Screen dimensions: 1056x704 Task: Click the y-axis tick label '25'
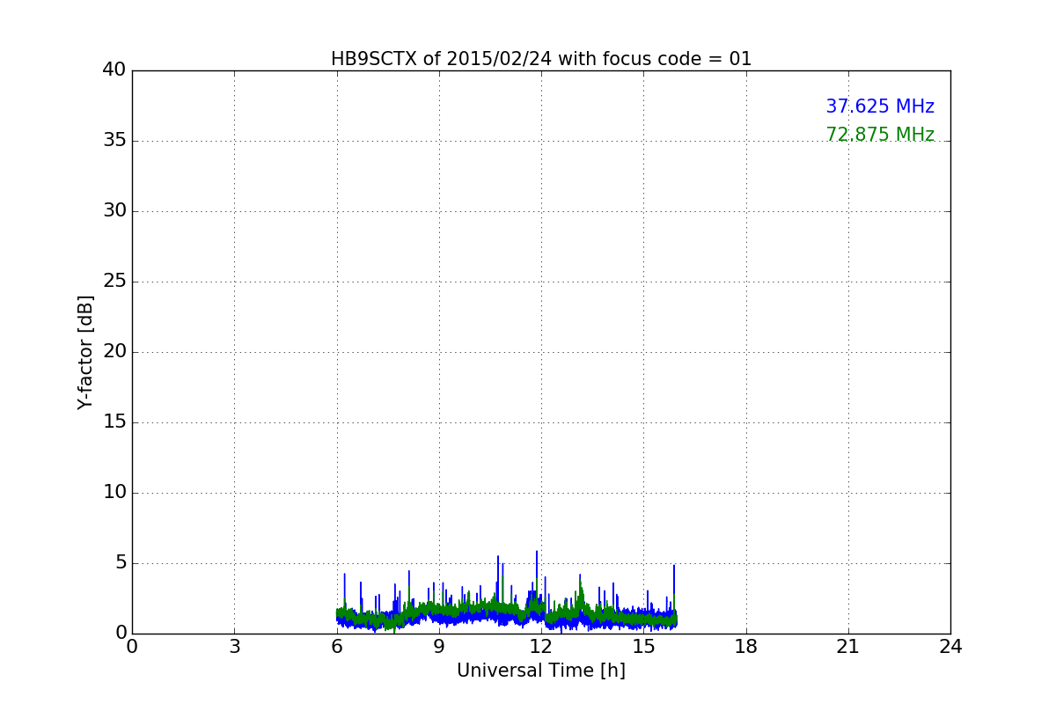pyautogui.click(x=114, y=282)
